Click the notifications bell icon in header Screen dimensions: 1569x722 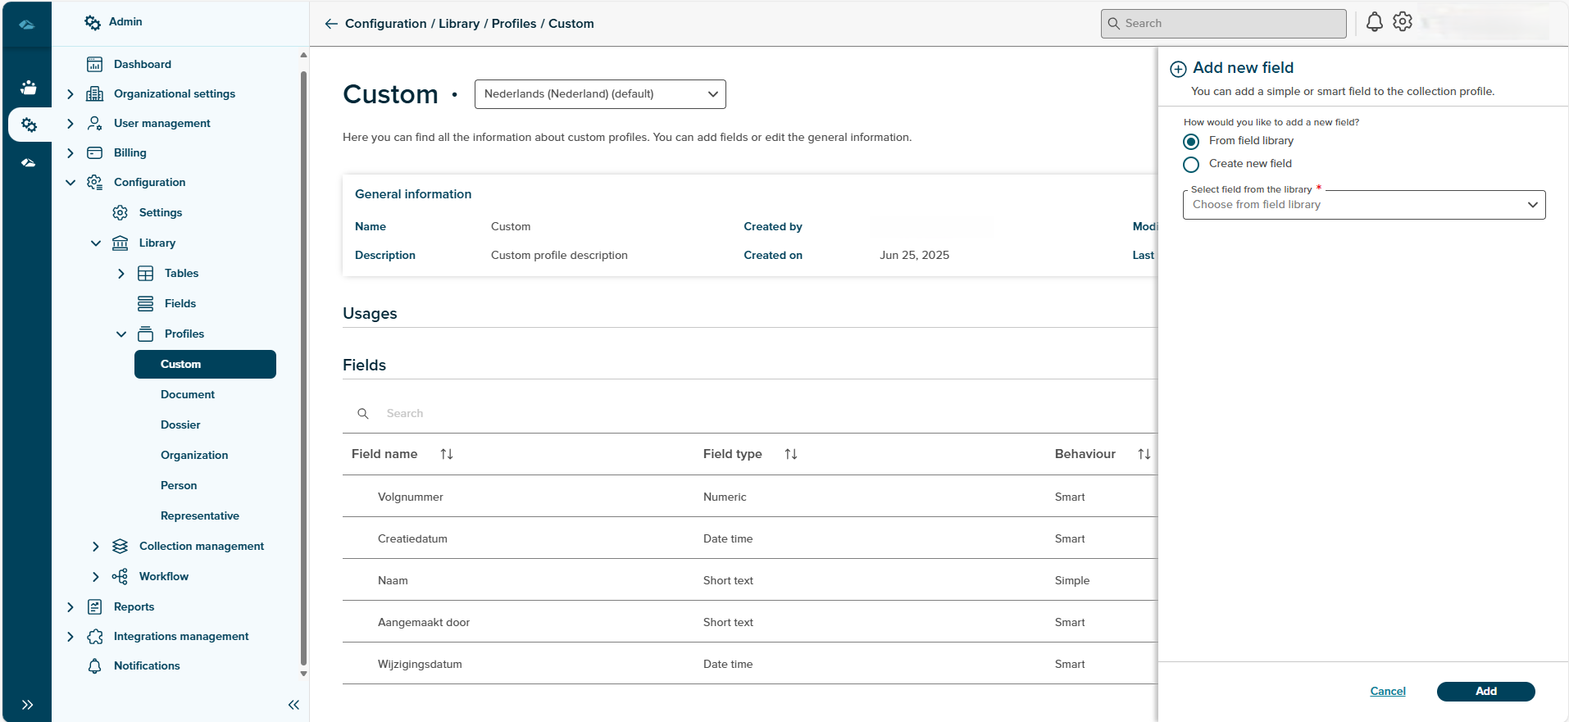coord(1374,23)
